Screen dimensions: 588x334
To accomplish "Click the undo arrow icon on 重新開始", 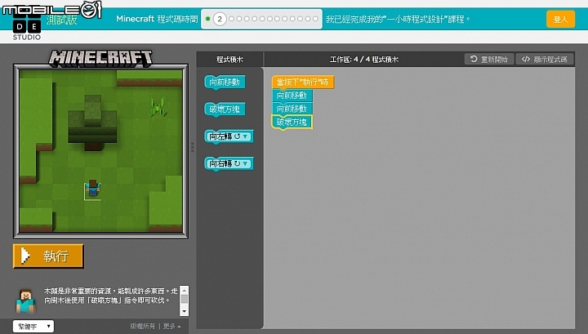I will 474,59.
